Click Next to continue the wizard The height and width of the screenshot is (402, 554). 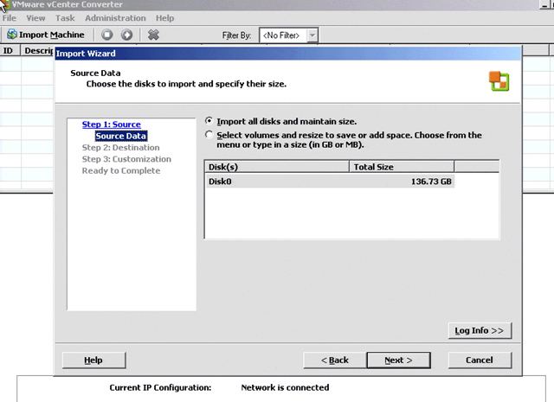pyautogui.click(x=398, y=360)
